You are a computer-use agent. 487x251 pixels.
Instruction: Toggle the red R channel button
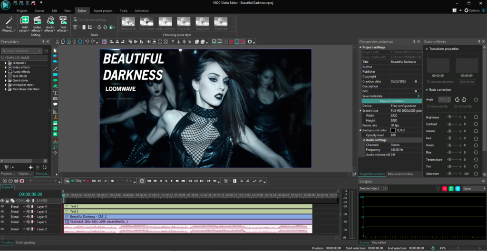click(445, 188)
